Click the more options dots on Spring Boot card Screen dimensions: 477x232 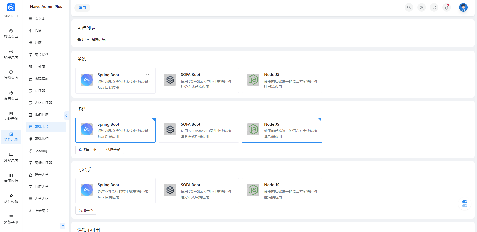(x=147, y=75)
